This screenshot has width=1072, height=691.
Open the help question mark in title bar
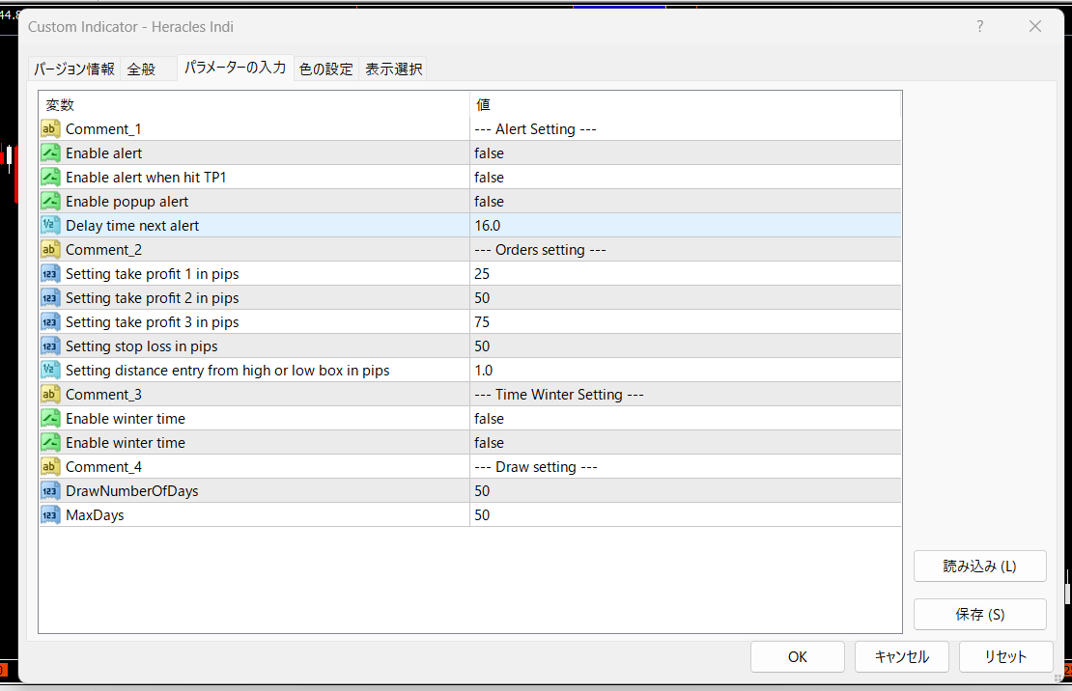(979, 27)
